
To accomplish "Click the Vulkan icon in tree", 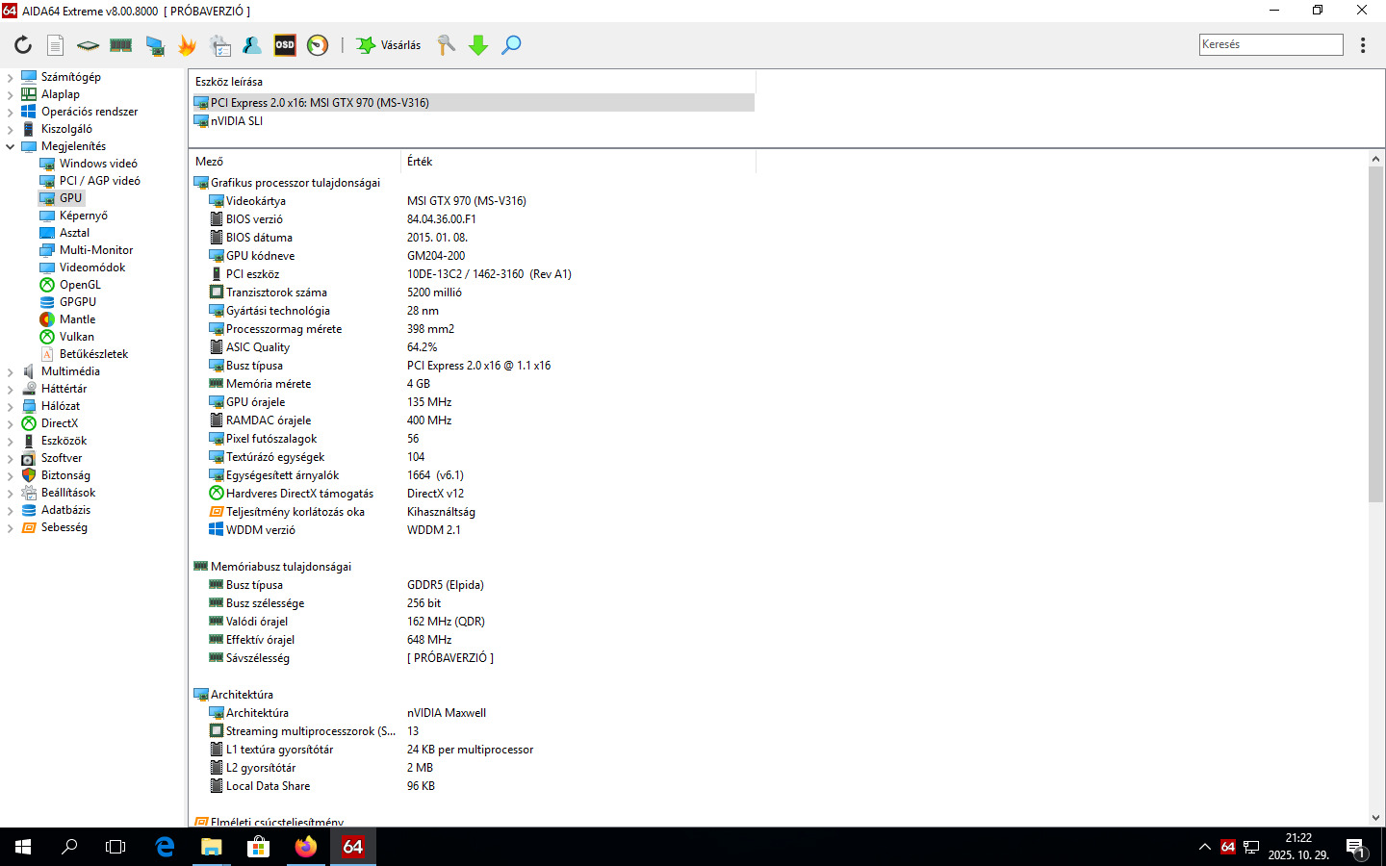I will tap(47, 337).
